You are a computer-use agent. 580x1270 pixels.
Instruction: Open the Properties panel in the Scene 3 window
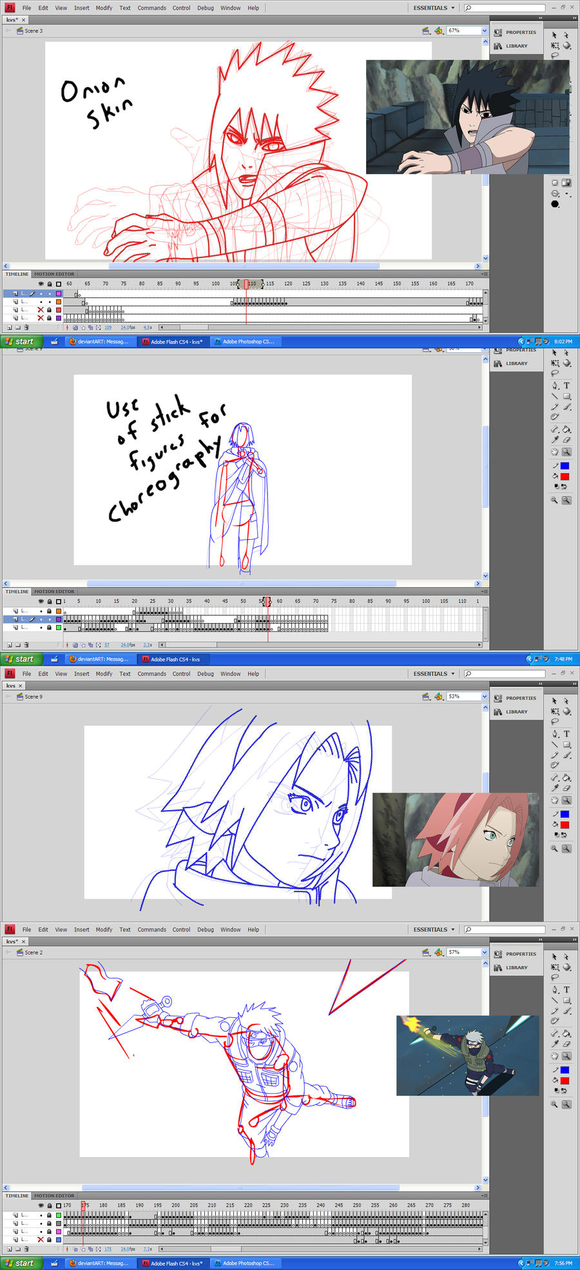coord(515,32)
